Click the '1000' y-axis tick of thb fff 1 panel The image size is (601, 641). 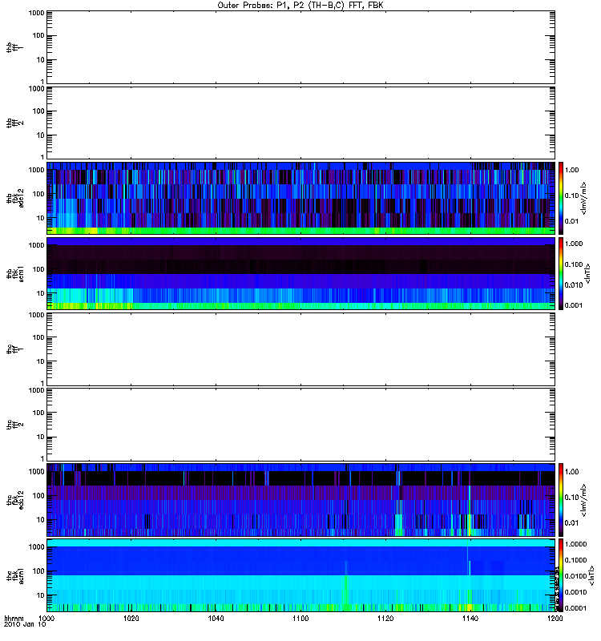[36, 13]
